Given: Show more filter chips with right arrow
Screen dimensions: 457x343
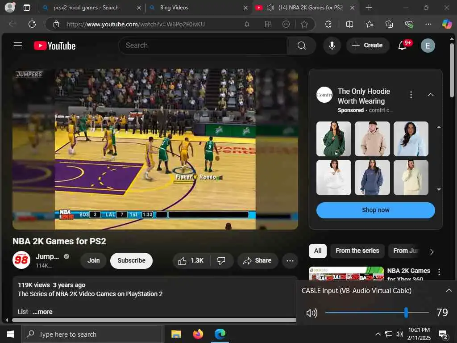Looking at the screenshot, I should point(432,251).
